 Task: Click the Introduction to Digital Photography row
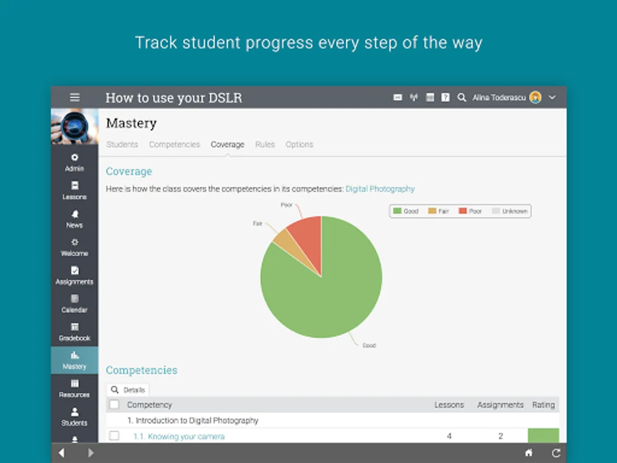333,420
